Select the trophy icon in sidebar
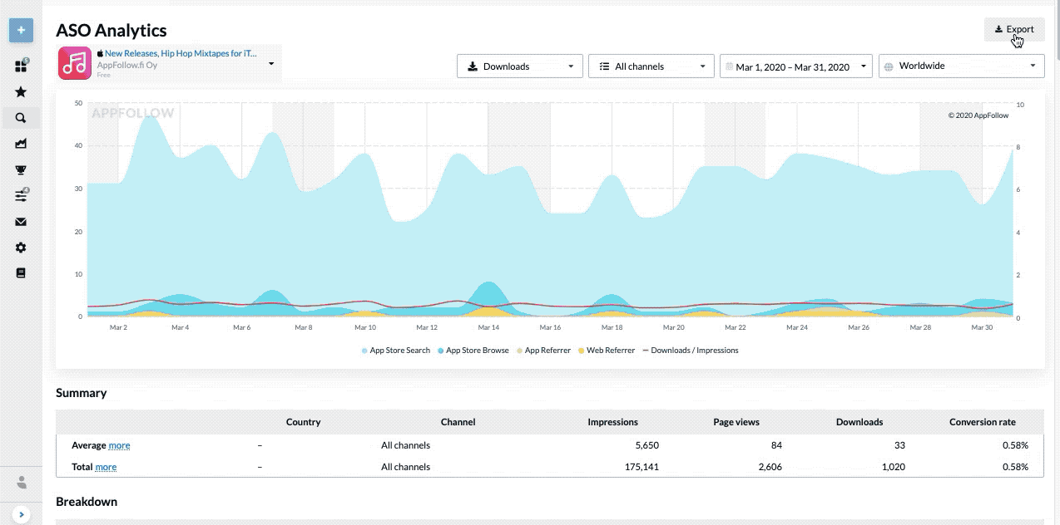This screenshot has height=525, width=1060. pos(21,170)
